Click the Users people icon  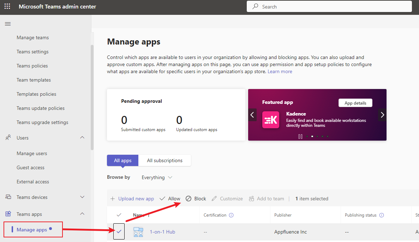pyautogui.click(x=8, y=137)
